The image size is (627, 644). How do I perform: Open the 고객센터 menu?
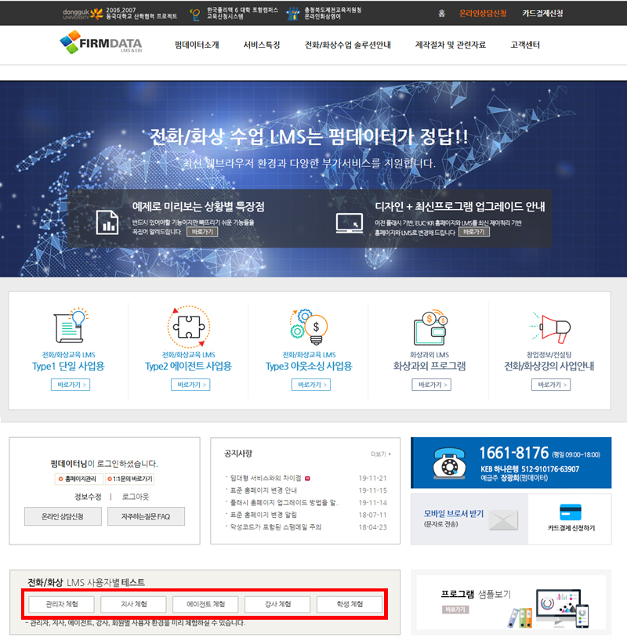pos(524,45)
